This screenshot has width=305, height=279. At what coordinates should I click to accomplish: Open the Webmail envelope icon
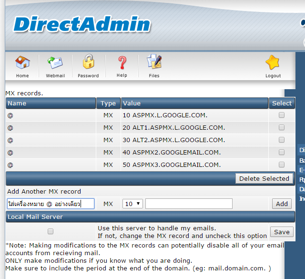(x=55, y=62)
